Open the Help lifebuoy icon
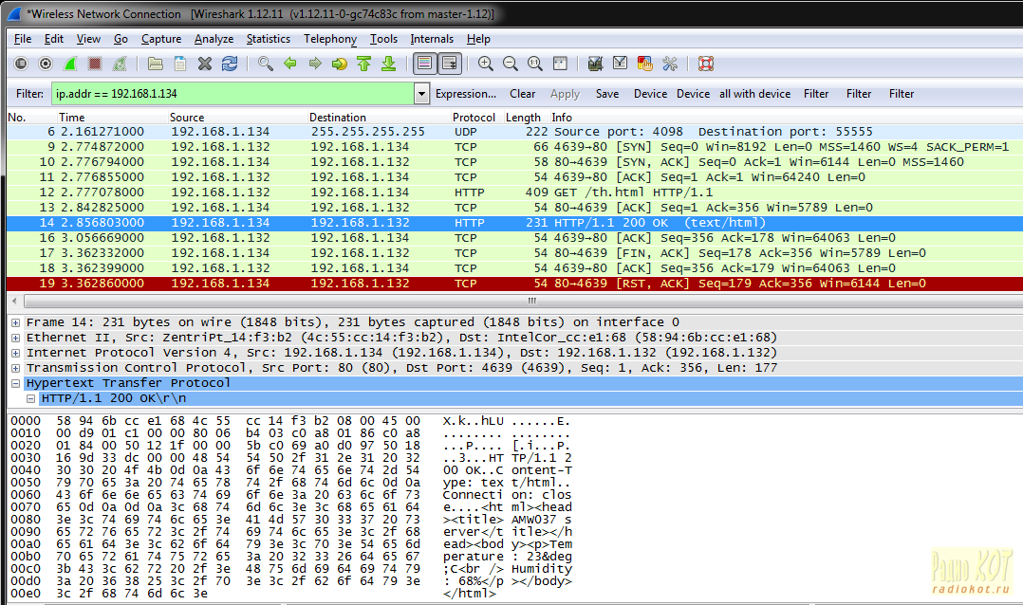The width and height of the screenshot is (1023, 605). (705, 64)
